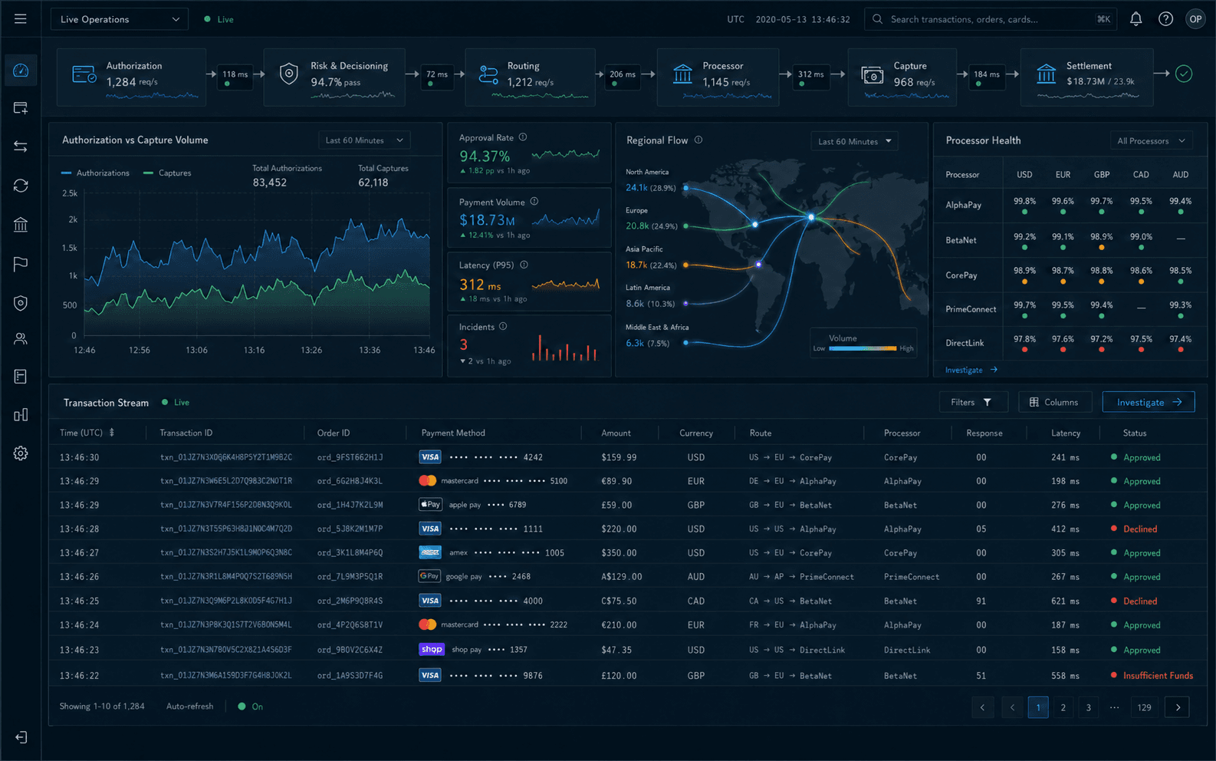The height and width of the screenshot is (761, 1216).
Task: Open the OP user avatar
Action: [x=1195, y=19]
